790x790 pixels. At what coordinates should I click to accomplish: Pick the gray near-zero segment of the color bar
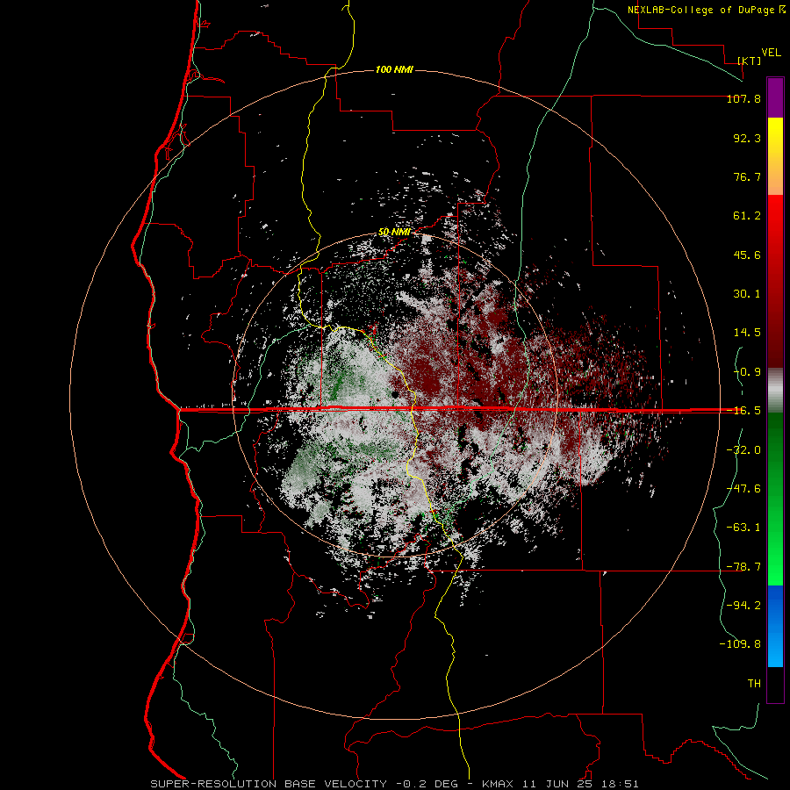[x=775, y=390]
